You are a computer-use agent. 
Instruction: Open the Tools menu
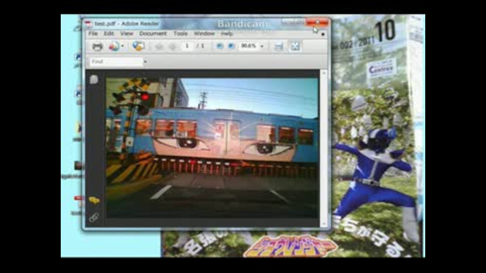coord(180,33)
